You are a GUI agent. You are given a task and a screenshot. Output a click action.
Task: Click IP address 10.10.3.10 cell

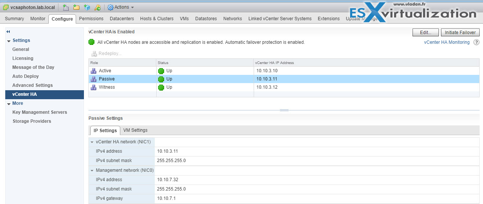[x=267, y=71]
